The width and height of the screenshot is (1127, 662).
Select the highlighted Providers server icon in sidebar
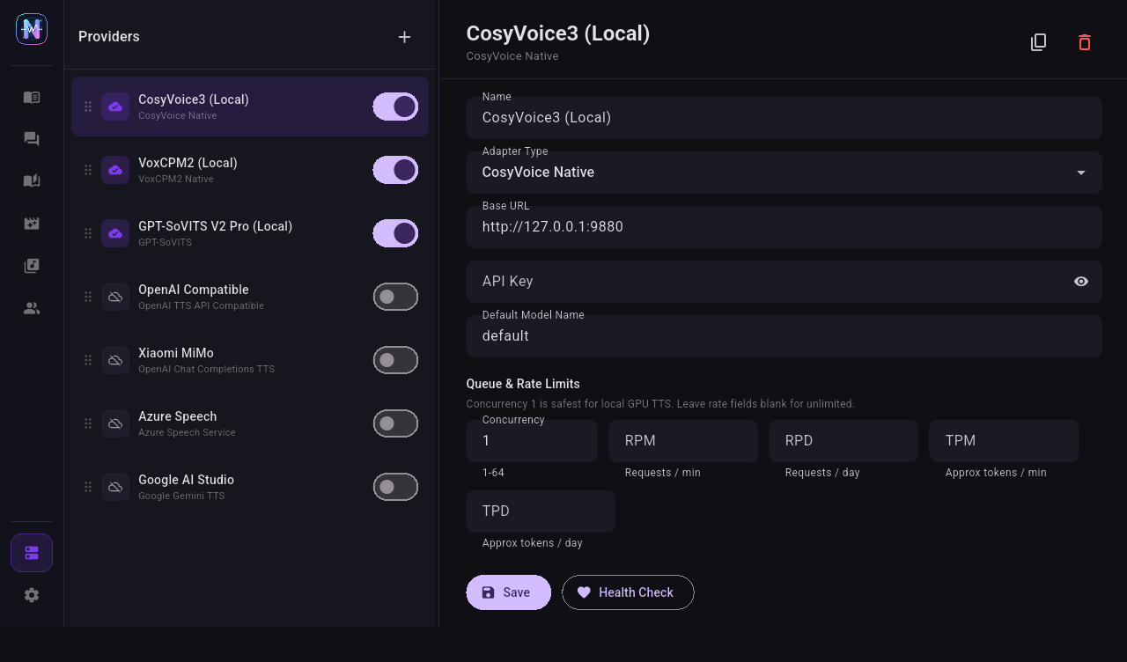tap(32, 553)
